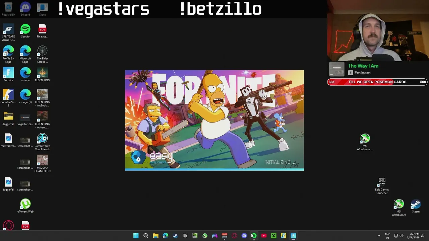Select the Opera GX desktop shortcut
429x241 pixels.
[x=8, y=225]
